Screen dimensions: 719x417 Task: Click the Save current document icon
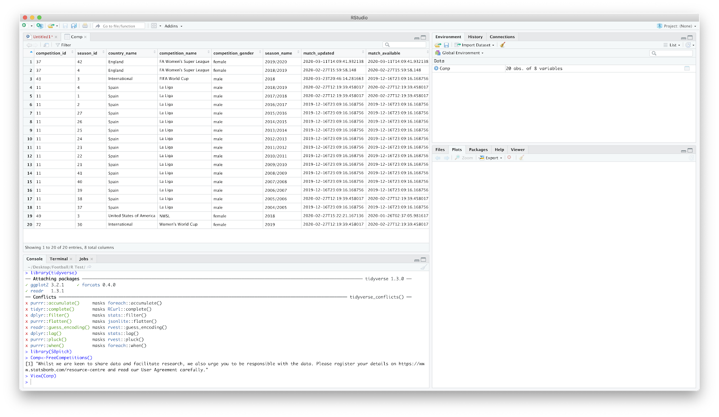(66, 26)
